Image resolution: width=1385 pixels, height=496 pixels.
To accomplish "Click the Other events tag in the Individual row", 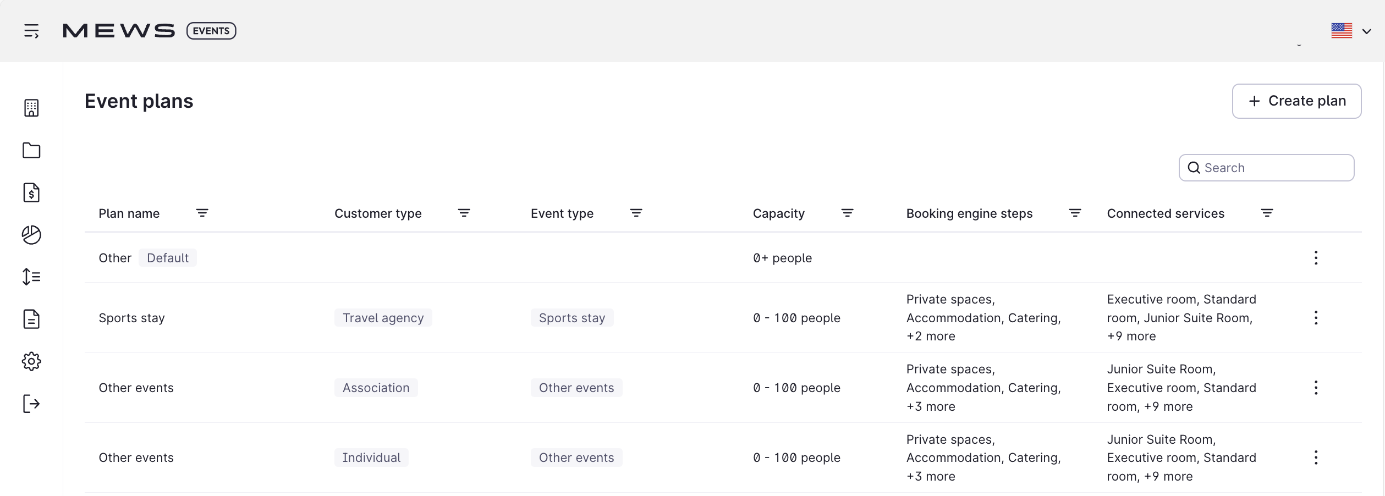I will click(576, 458).
